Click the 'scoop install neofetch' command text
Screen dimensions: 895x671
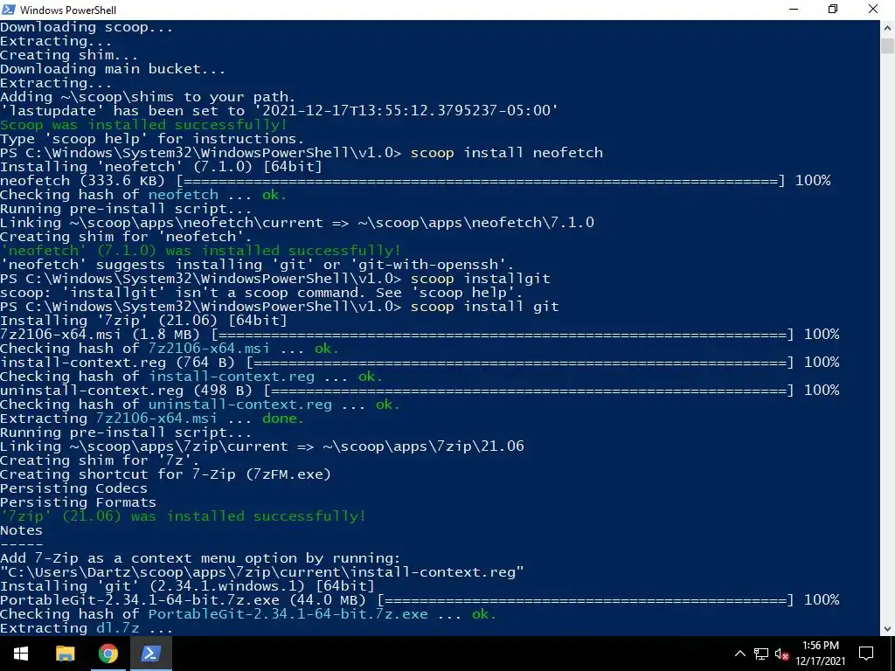click(x=506, y=153)
